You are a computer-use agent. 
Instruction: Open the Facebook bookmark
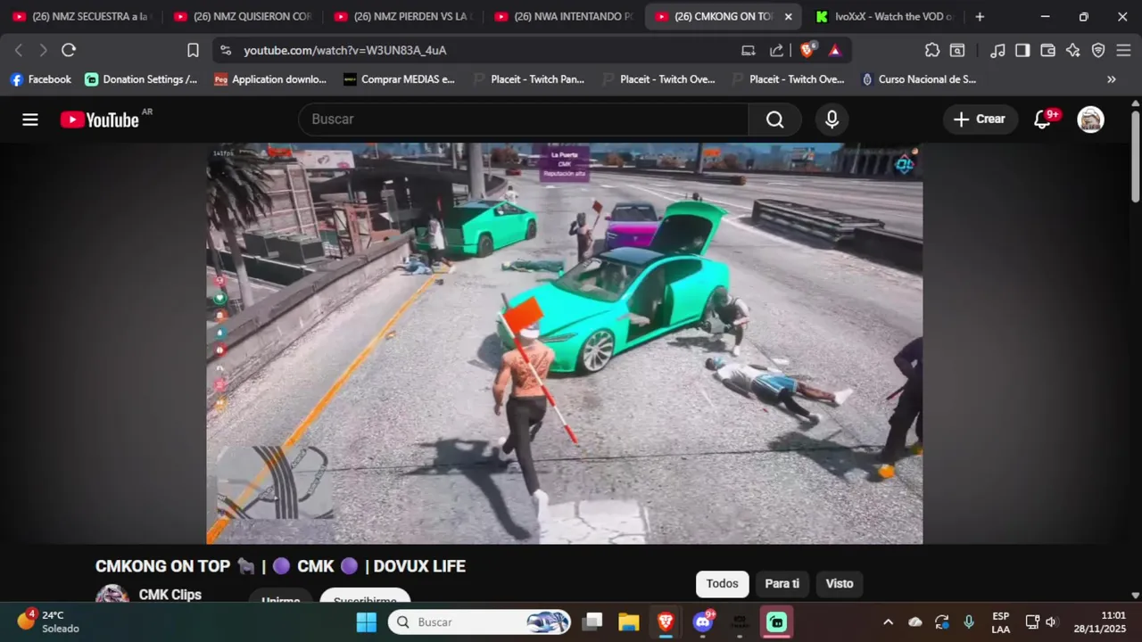41,79
